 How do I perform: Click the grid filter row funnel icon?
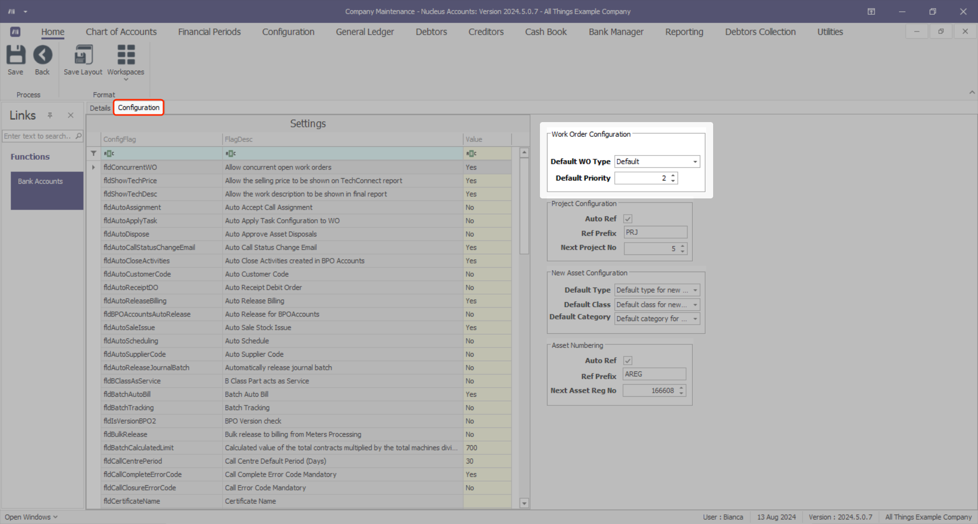tap(93, 153)
